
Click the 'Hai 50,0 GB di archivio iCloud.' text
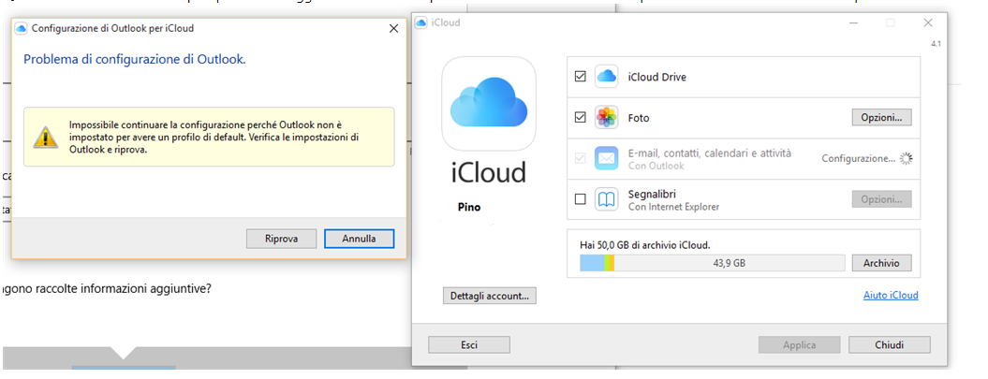[x=645, y=244]
